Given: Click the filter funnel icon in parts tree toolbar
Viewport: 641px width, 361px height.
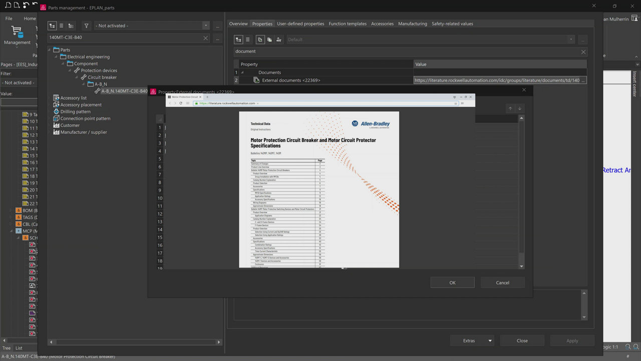Looking at the screenshot, I should 86,26.
